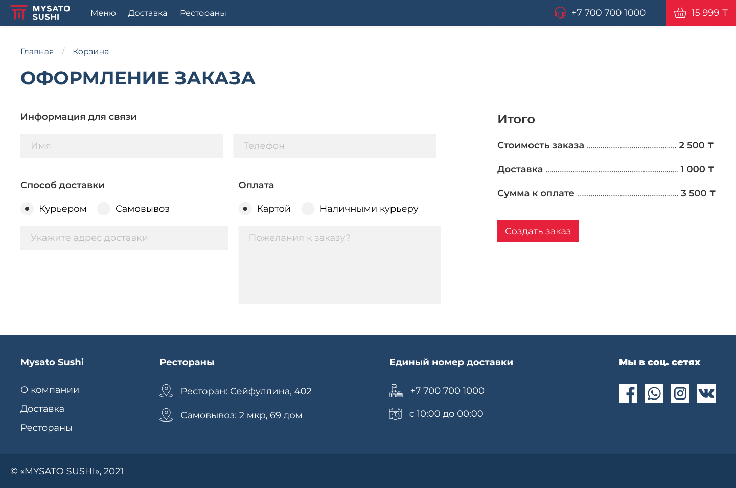Open Доставка in the top navigation
The image size is (736, 488).
pyautogui.click(x=148, y=13)
